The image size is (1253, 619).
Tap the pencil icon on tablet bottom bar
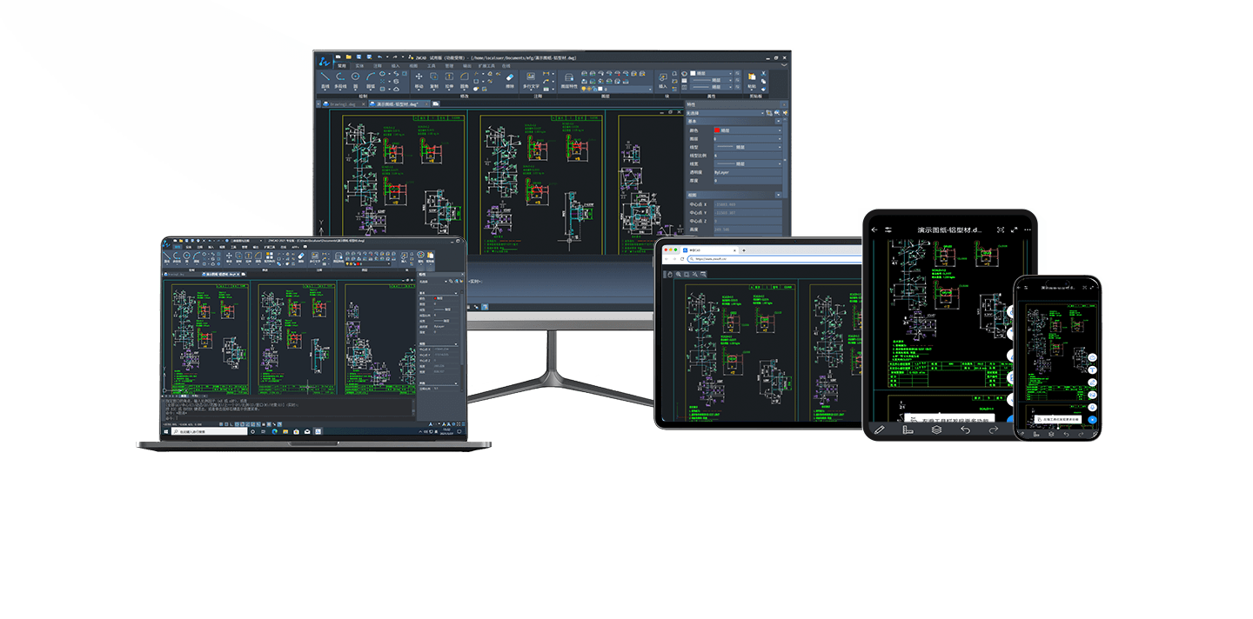coord(879,429)
